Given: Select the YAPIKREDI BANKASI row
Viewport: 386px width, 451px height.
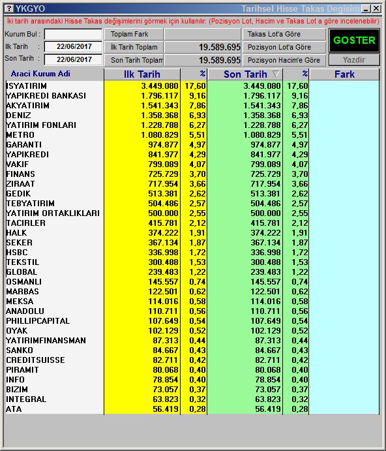Looking at the screenshot, I should (192, 95).
